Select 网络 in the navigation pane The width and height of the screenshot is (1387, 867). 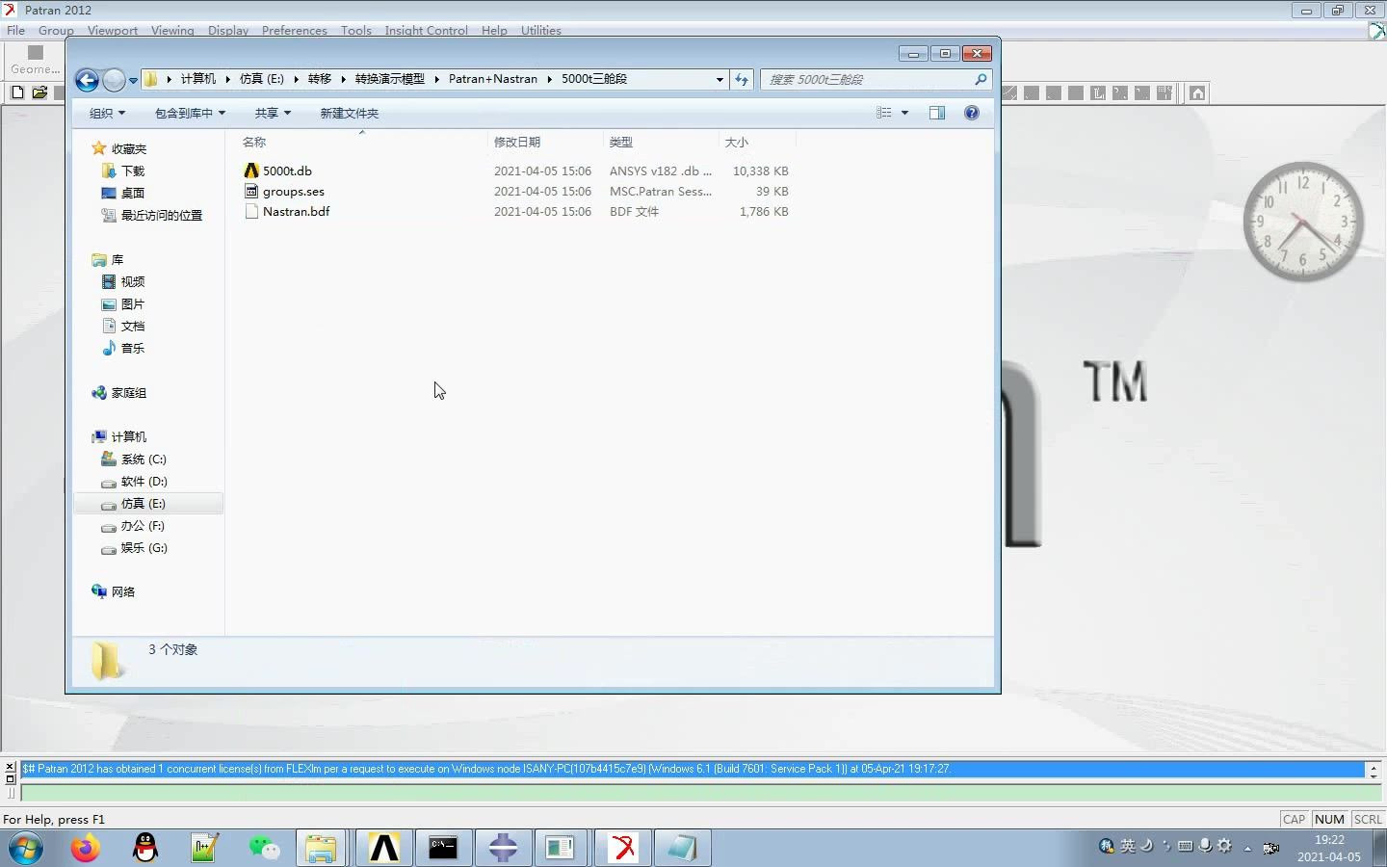coord(123,591)
